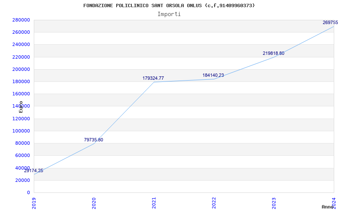Click the y-axis value 120000
The height and width of the screenshot is (211, 338).
pyautogui.click(x=21, y=119)
